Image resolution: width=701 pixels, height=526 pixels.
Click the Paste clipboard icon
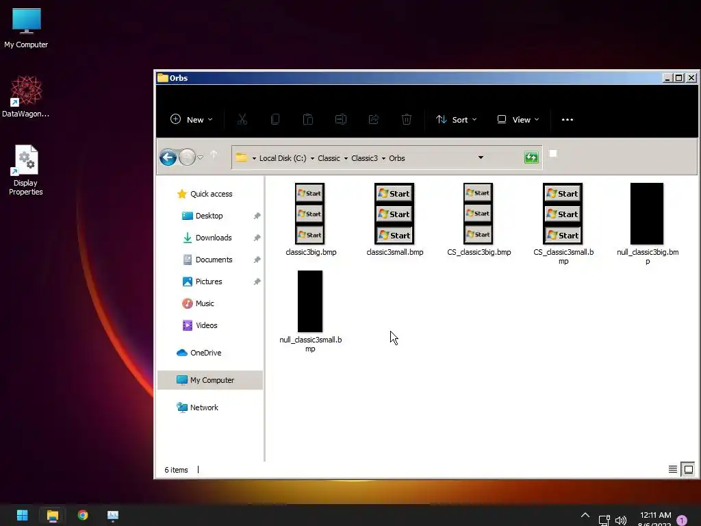point(308,119)
